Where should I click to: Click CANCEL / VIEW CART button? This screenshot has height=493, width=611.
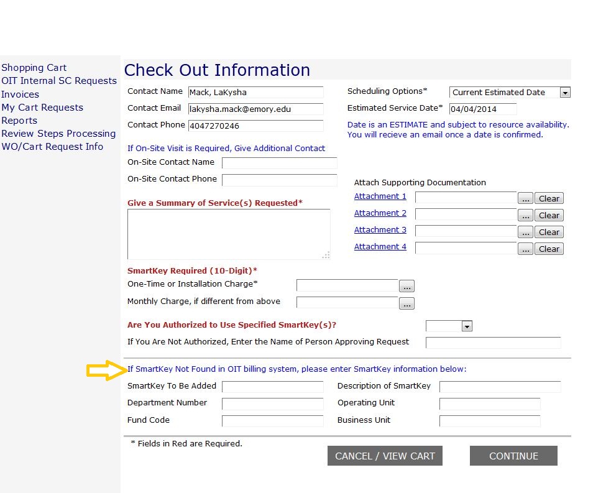[385, 456]
